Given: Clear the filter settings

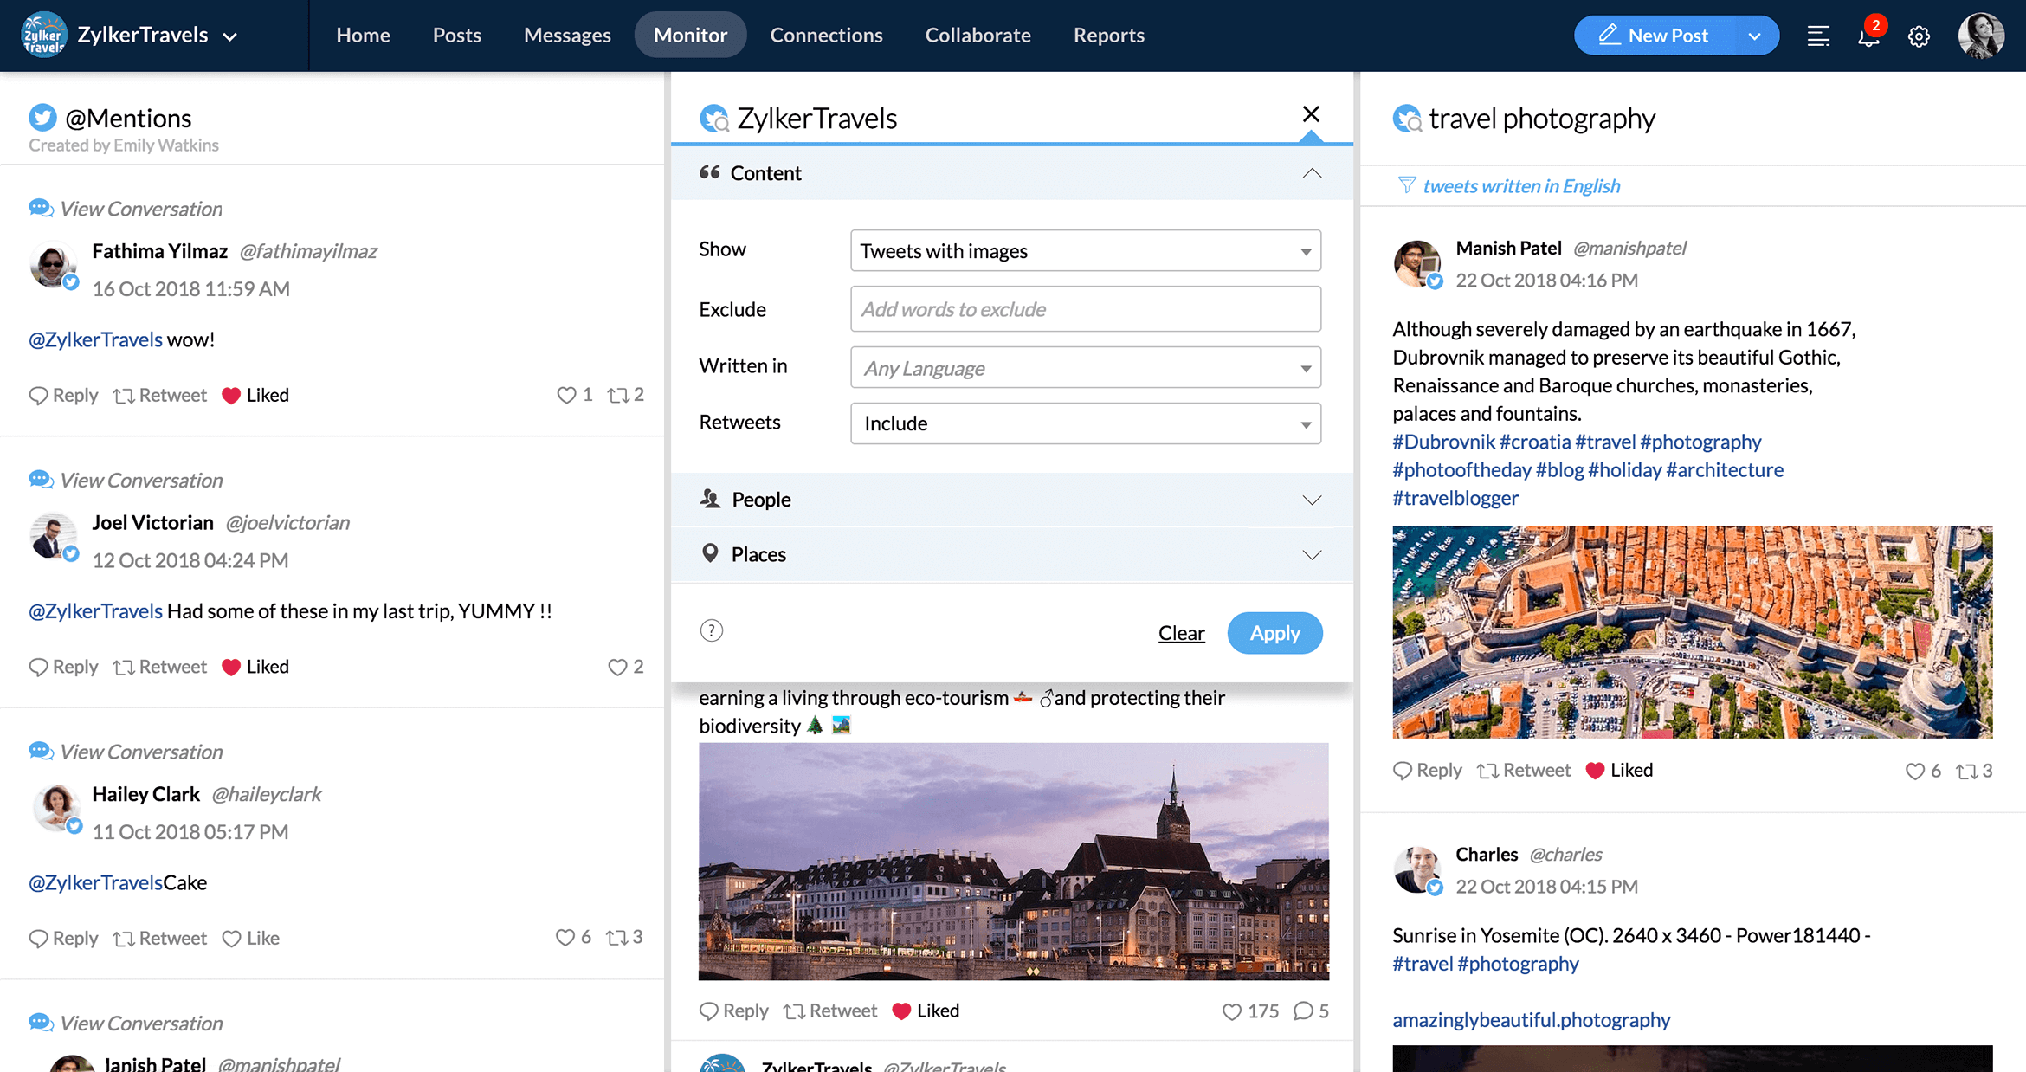Looking at the screenshot, I should pos(1181,633).
